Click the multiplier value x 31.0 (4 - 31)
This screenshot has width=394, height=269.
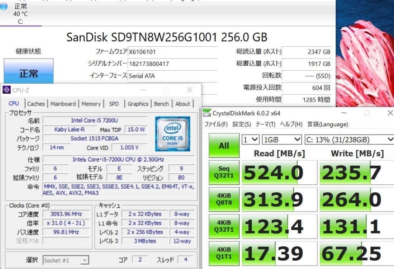(66, 223)
